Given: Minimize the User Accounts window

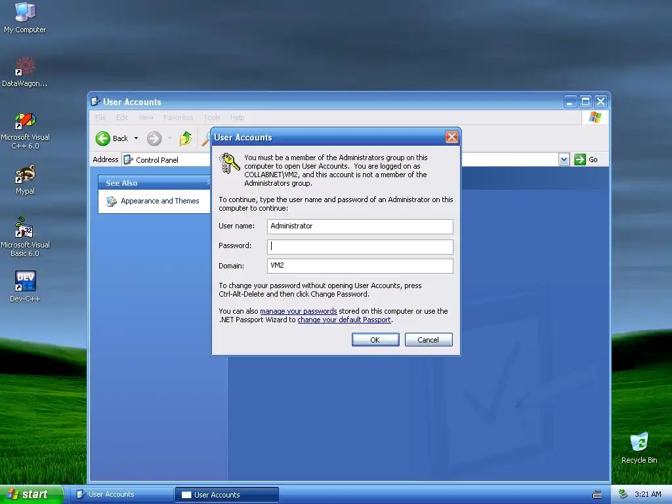Looking at the screenshot, I should (570, 102).
